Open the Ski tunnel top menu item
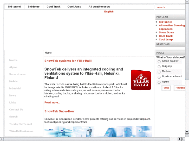The image size is (189, 141). [x=14, y=7]
